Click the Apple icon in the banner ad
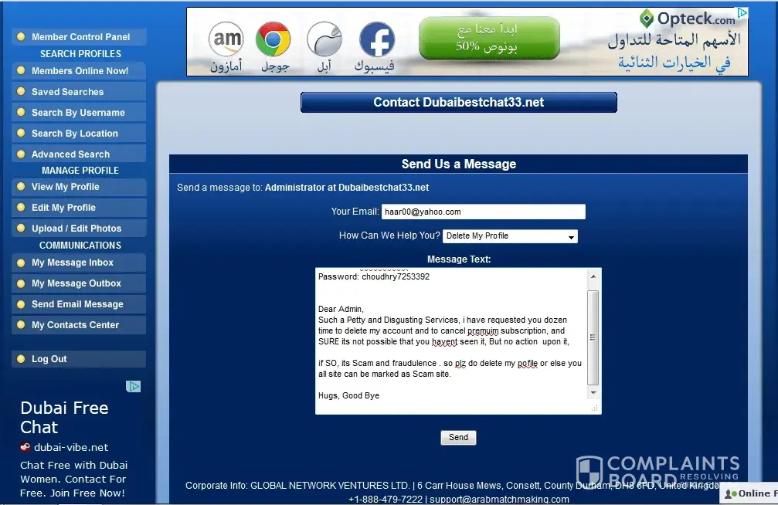Image resolution: width=778 pixels, height=505 pixels. pyautogui.click(x=324, y=39)
